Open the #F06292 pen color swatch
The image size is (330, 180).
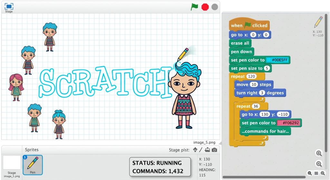pyautogui.click(x=288, y=123)
